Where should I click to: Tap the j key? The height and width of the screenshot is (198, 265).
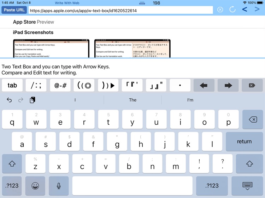165,142
